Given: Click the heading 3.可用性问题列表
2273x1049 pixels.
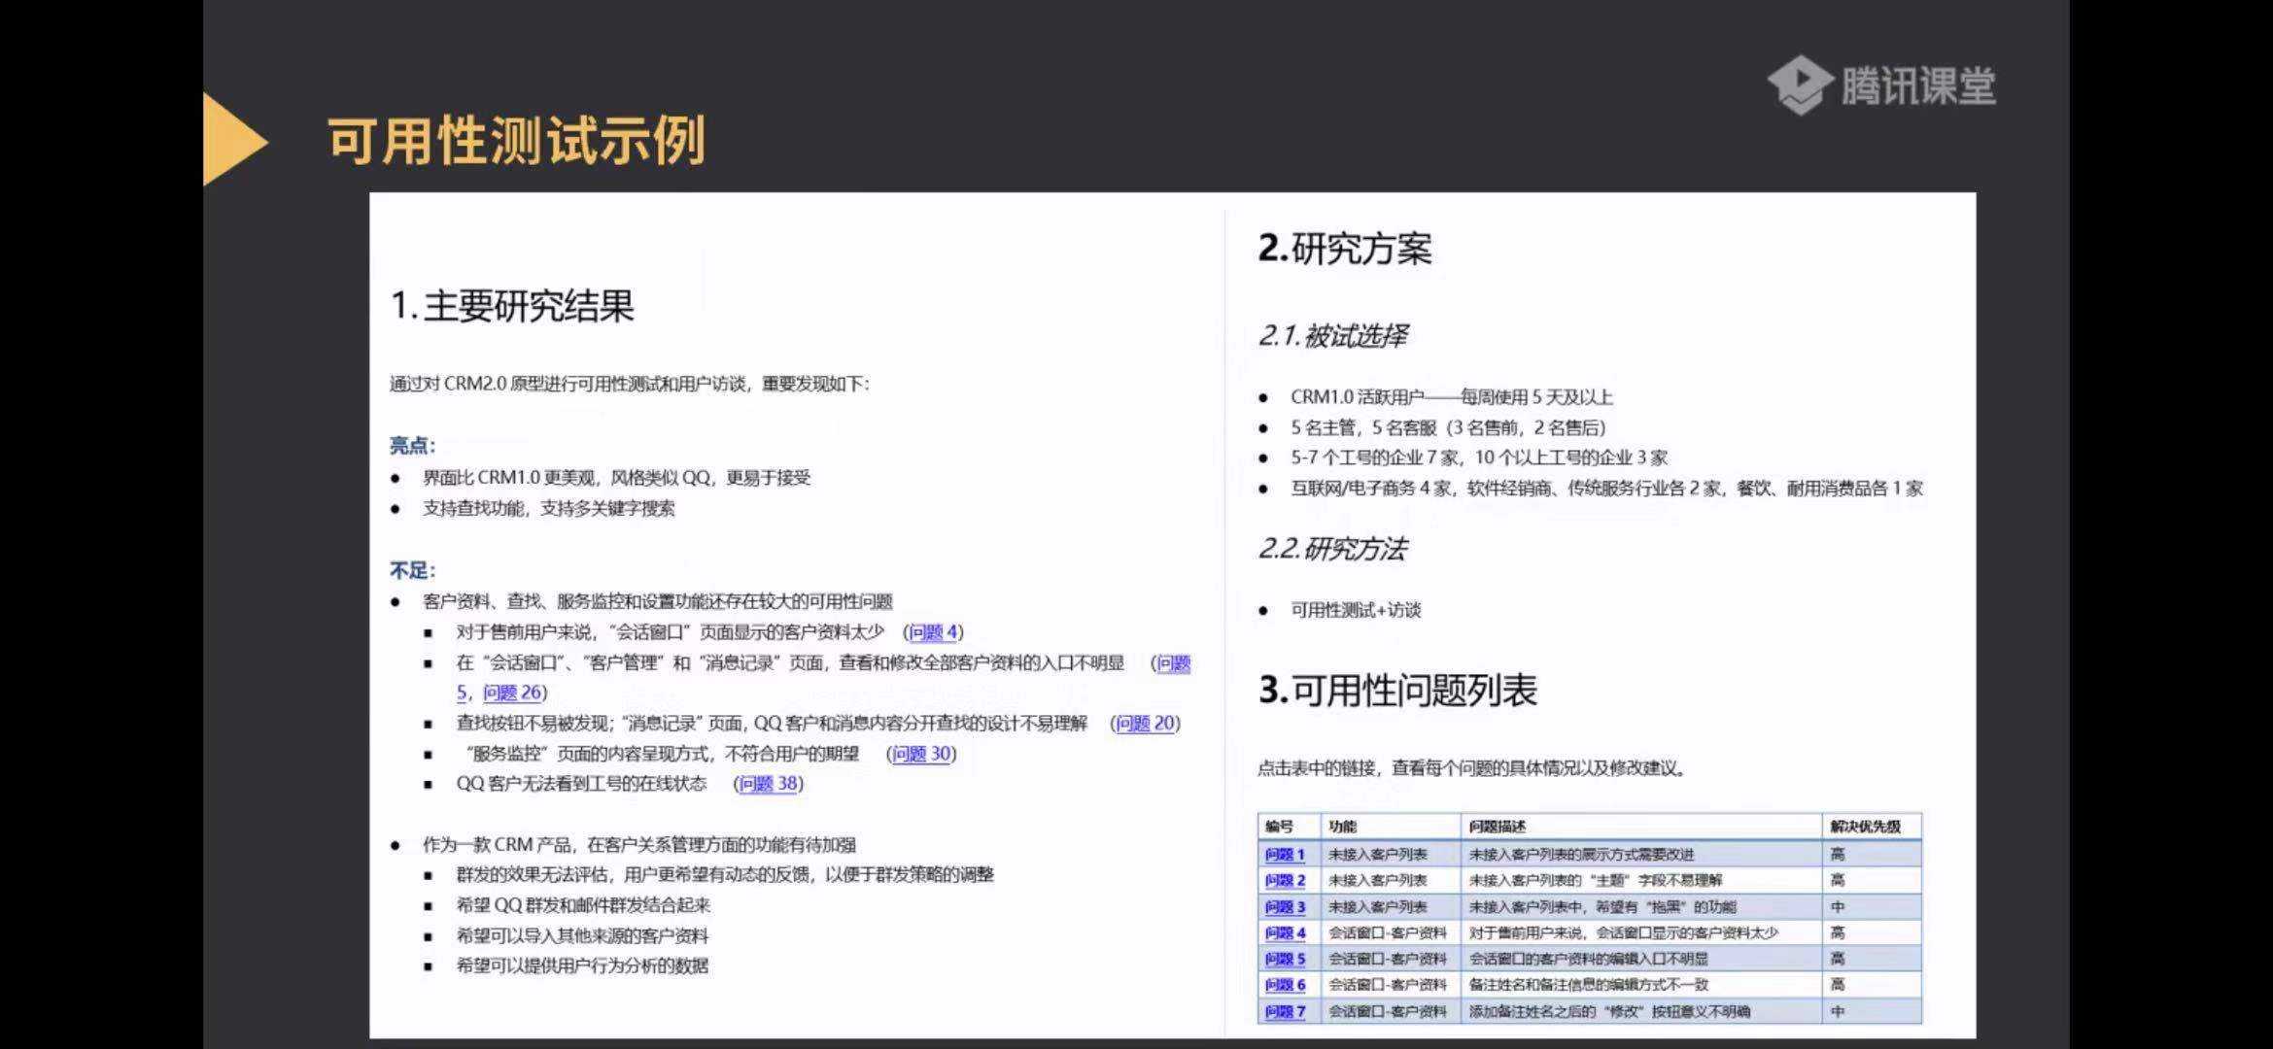Looking at the screenshot, I should coord(1397,691).
